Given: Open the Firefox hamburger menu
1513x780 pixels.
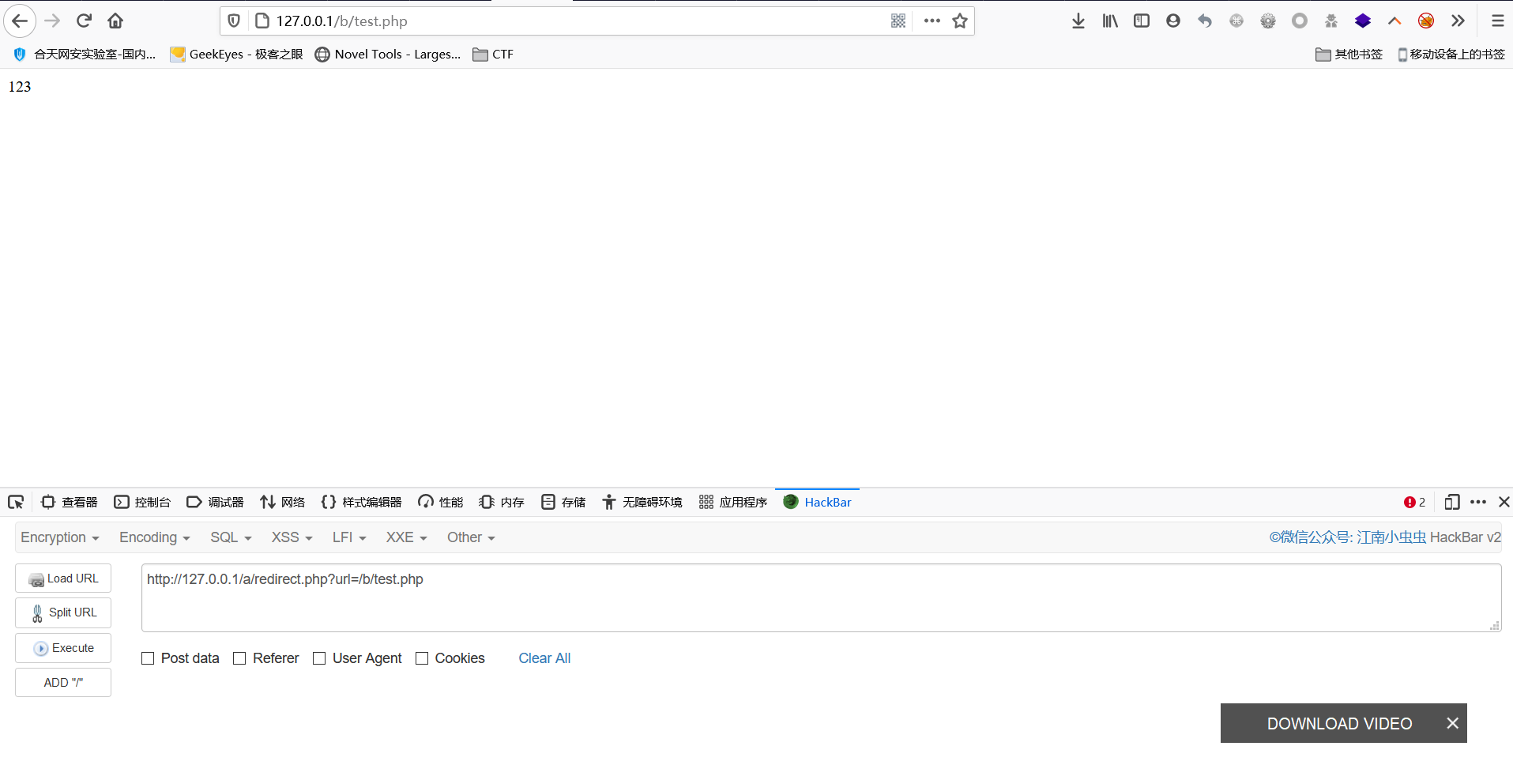Looking at the screenshot, I should (1497, 21).
